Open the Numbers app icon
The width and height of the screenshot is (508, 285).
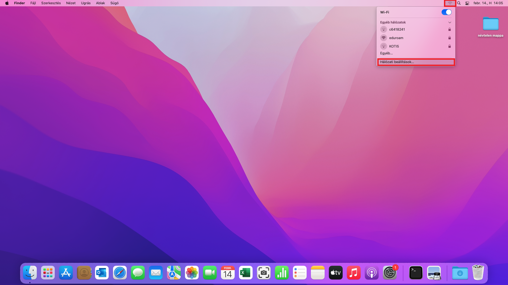point(282,273)
